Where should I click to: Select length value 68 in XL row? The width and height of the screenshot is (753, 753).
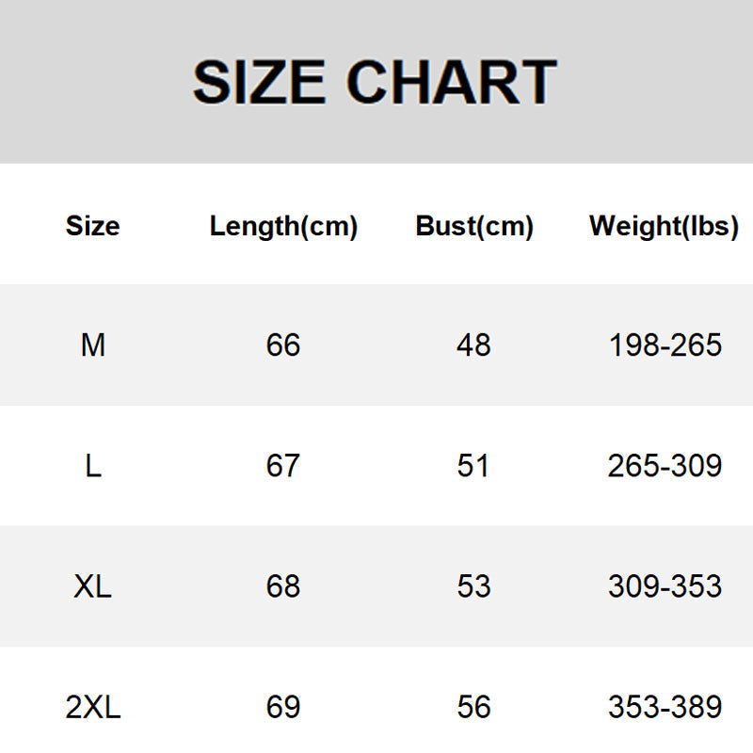coord(283,586)
